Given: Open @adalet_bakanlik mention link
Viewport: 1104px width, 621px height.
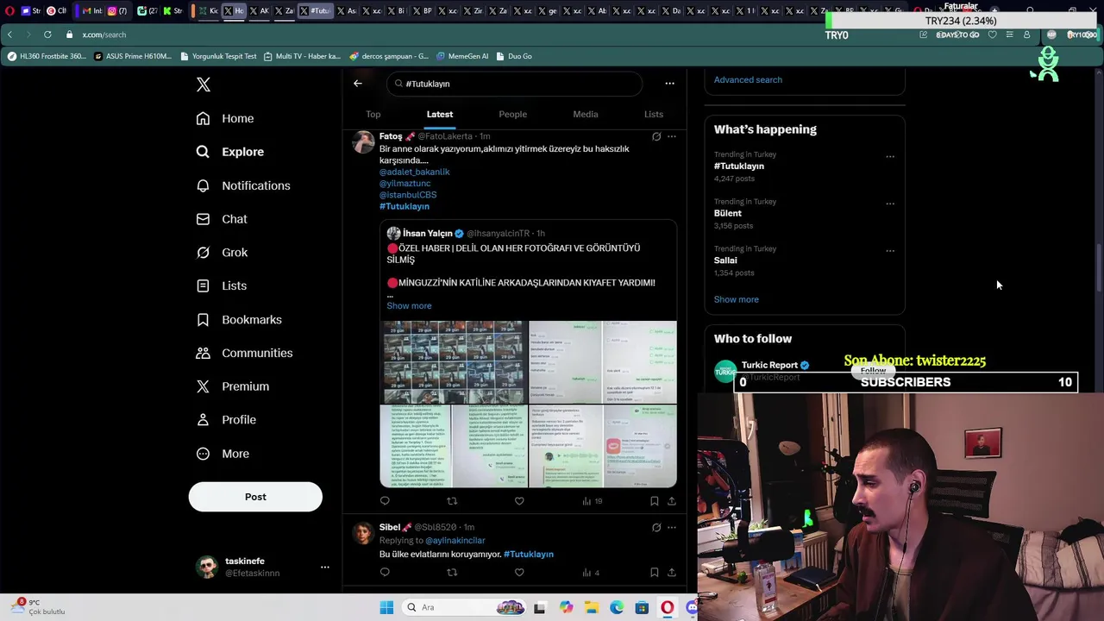Looking at the screenshot, I should (x=415, y=172).
